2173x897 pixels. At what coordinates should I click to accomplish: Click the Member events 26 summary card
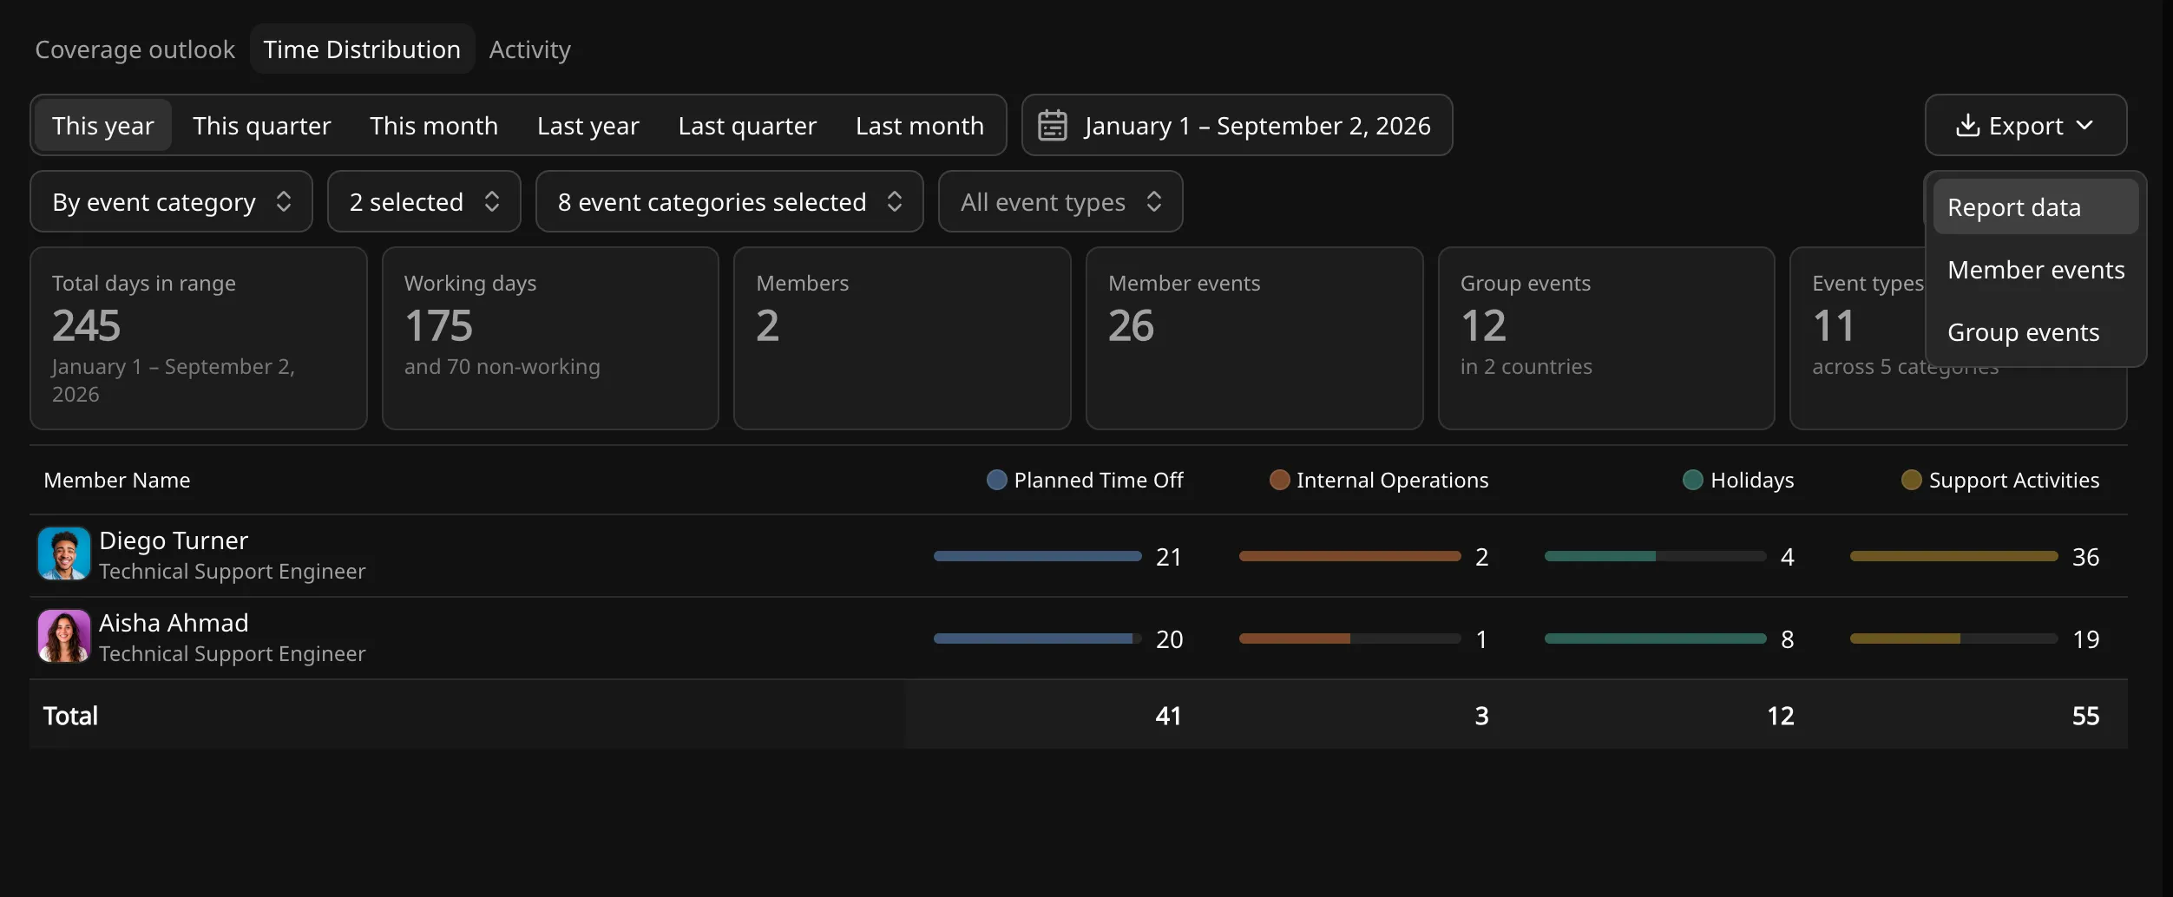click(x=1254, y=338)
